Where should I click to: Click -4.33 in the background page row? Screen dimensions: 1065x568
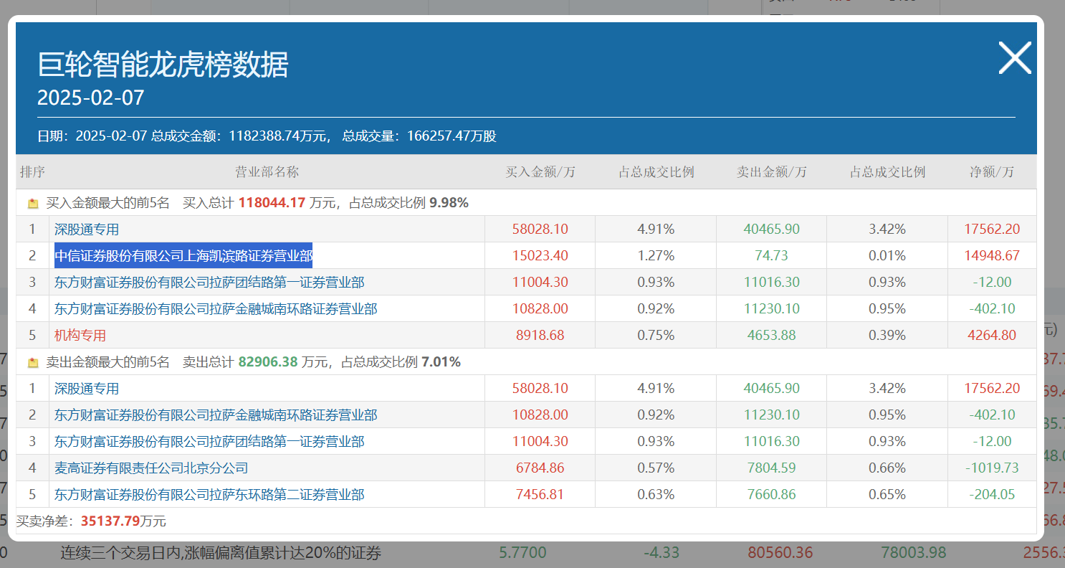pos(662,553)
